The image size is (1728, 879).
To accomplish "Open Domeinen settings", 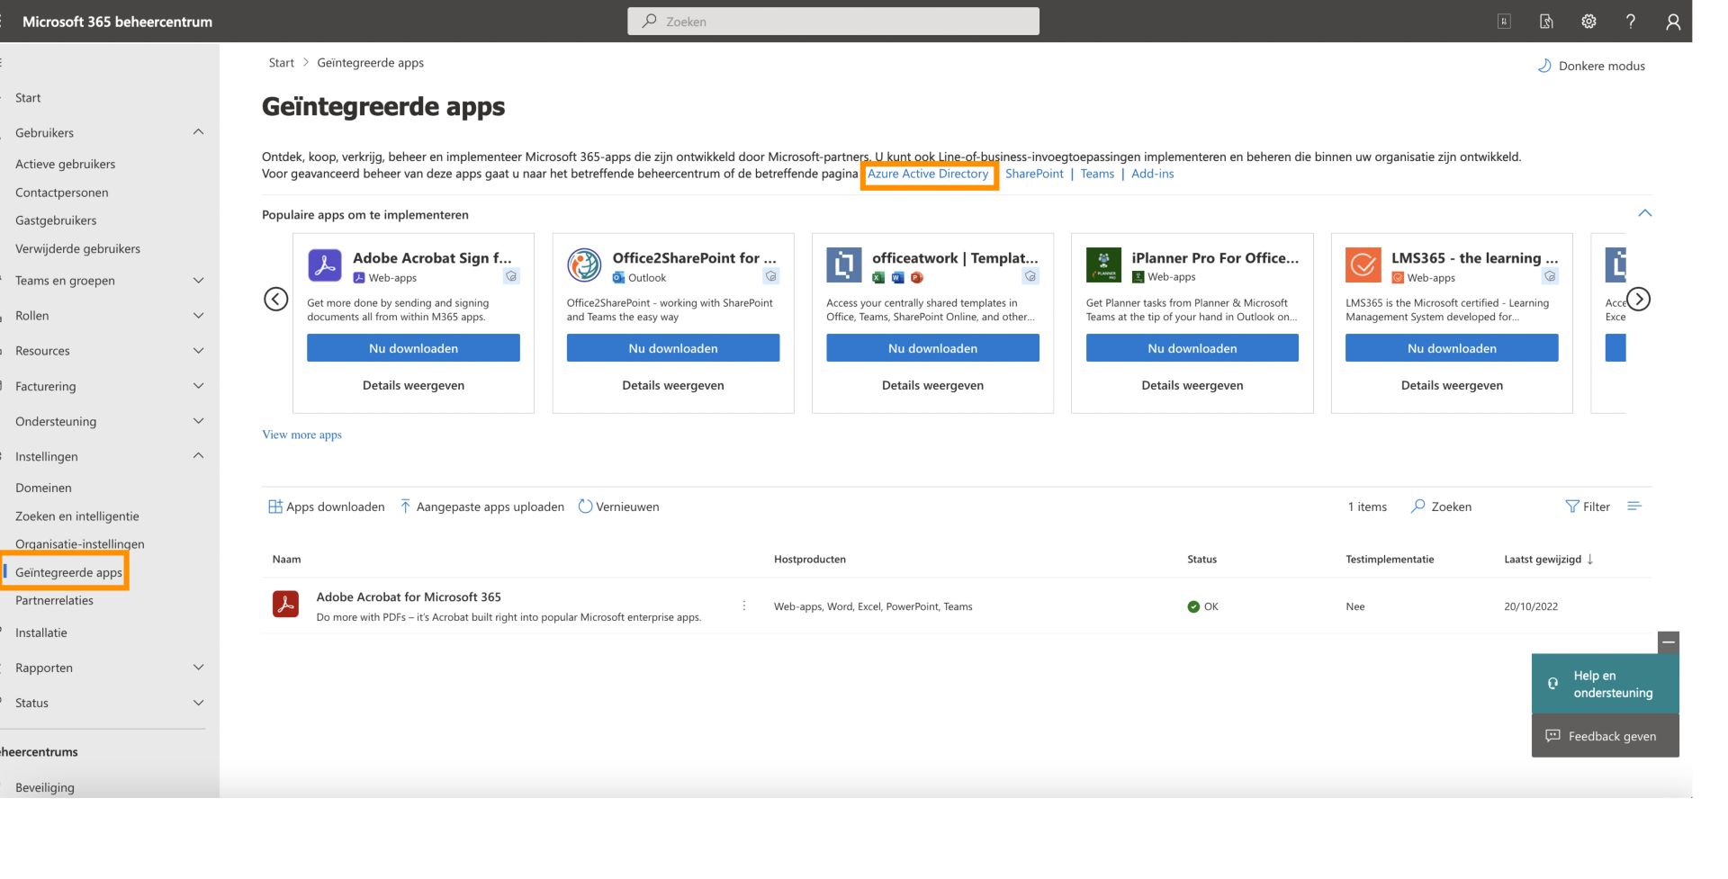I will 43,488.
